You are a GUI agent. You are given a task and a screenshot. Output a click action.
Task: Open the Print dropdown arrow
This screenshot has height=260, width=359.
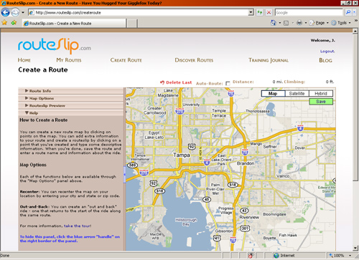pyautogui.click(x=306, y=23)
